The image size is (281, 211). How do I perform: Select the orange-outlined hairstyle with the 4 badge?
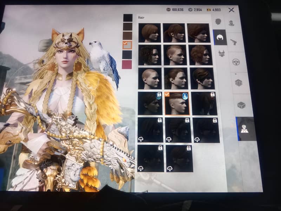(177, 103)
